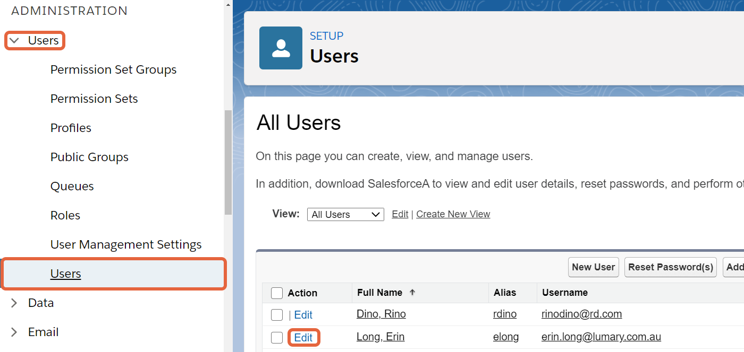744x352 pixels.
Task: Open Queues in sidebar
Action: (72, 186)
